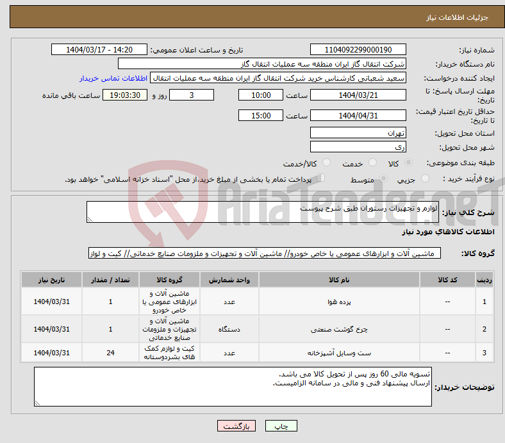The width and height of the screenshot is (505, 443).
Task: Click item name پرده هوا
Action: coord(339,302)
